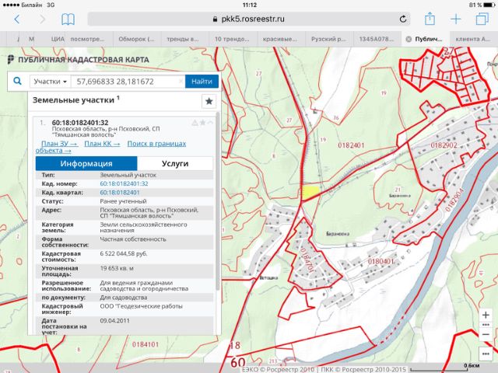Switch to the Рузский р... browser tab
The image size is (498, 373).
pos(328,39)
